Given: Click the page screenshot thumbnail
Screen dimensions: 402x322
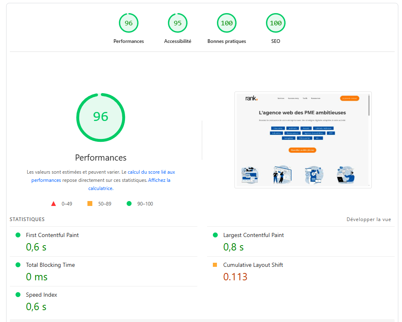Looking at the screenshot, I should tap(303, 140).
